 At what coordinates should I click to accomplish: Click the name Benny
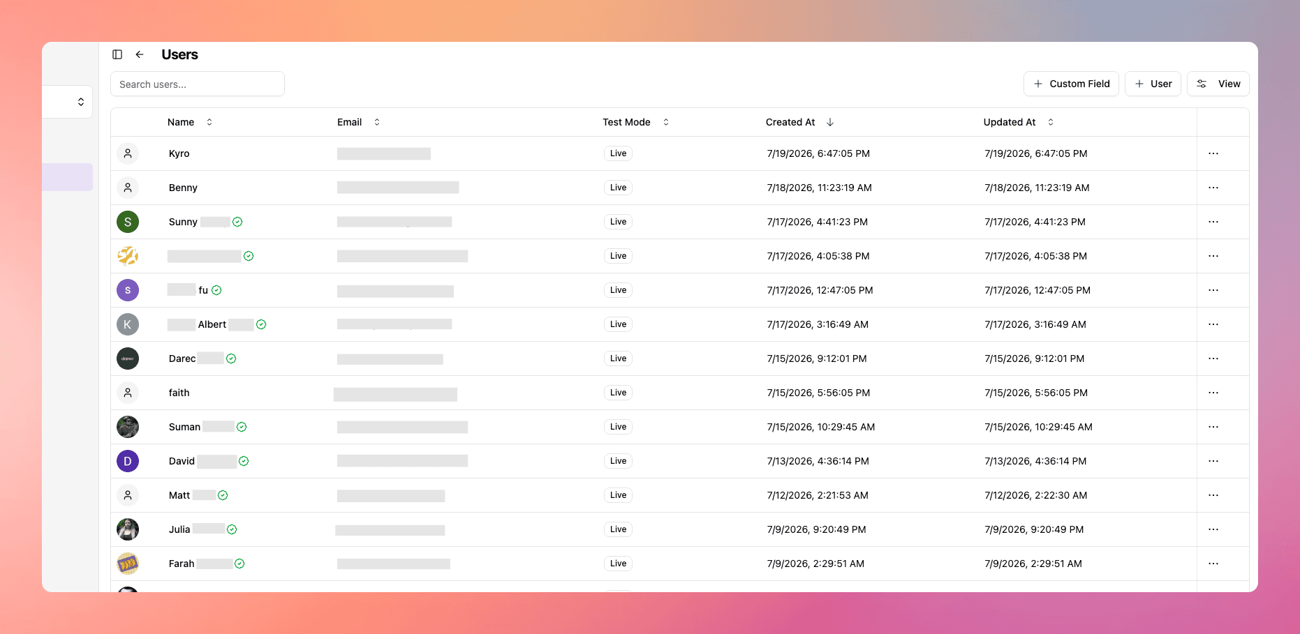coord(183,188)
